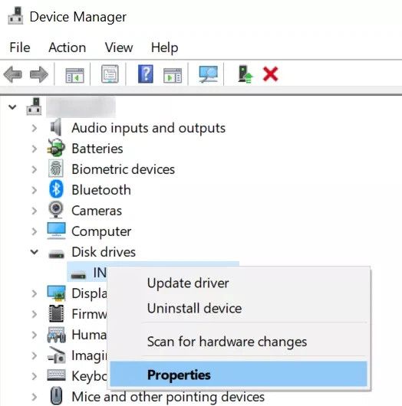Select the Audio inputs and outputs label
The width and height of the screenshot is (402, 406).
(148, 128)
